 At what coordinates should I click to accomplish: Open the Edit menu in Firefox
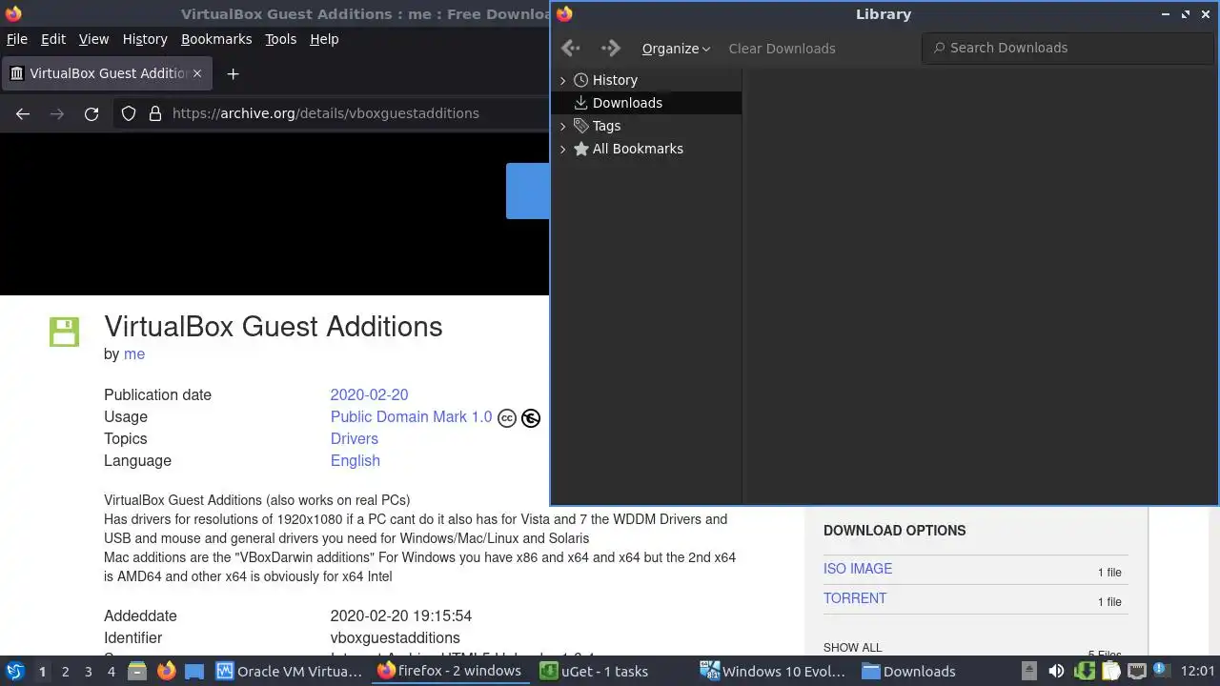pos(53,39)
